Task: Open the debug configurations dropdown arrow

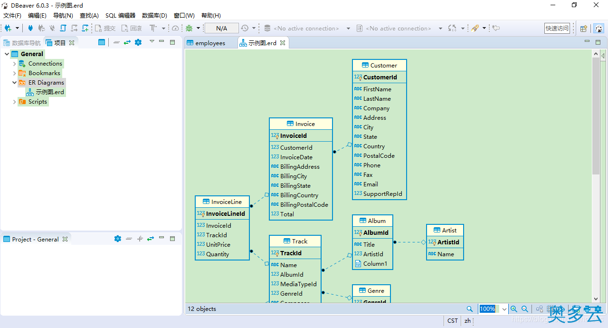Action: coord(199,29)
